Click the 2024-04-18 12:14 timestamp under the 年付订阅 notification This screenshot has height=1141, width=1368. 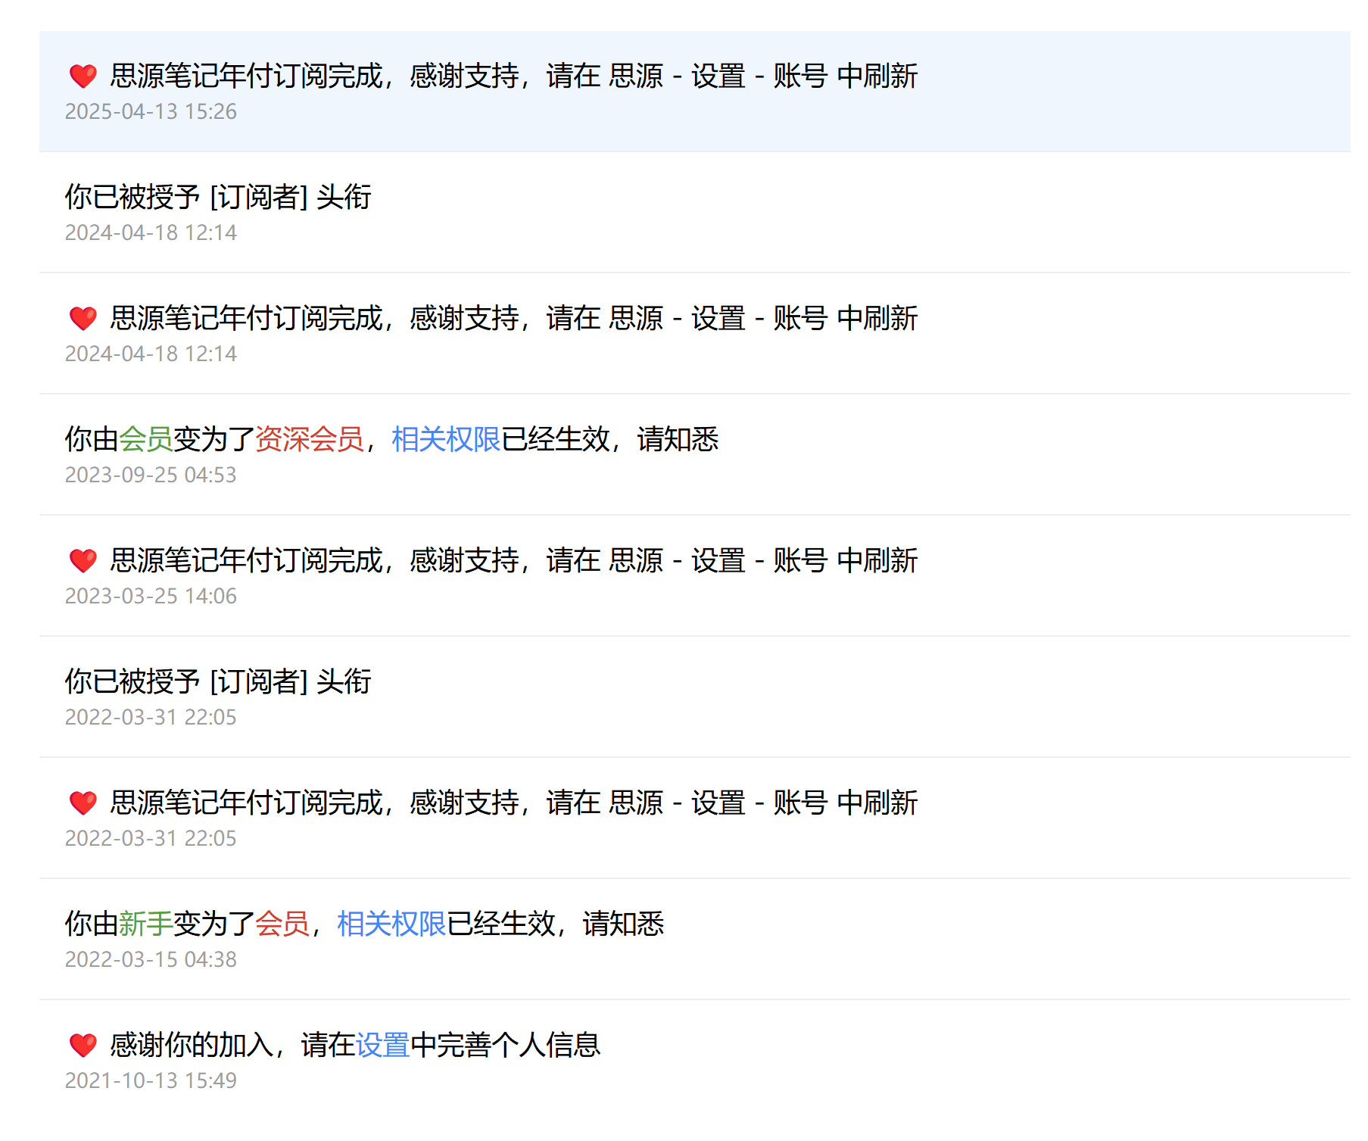click(151, 354)
